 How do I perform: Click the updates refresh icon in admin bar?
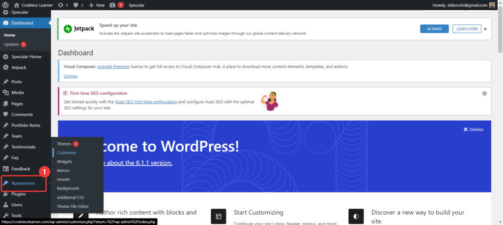click(60, 5)
